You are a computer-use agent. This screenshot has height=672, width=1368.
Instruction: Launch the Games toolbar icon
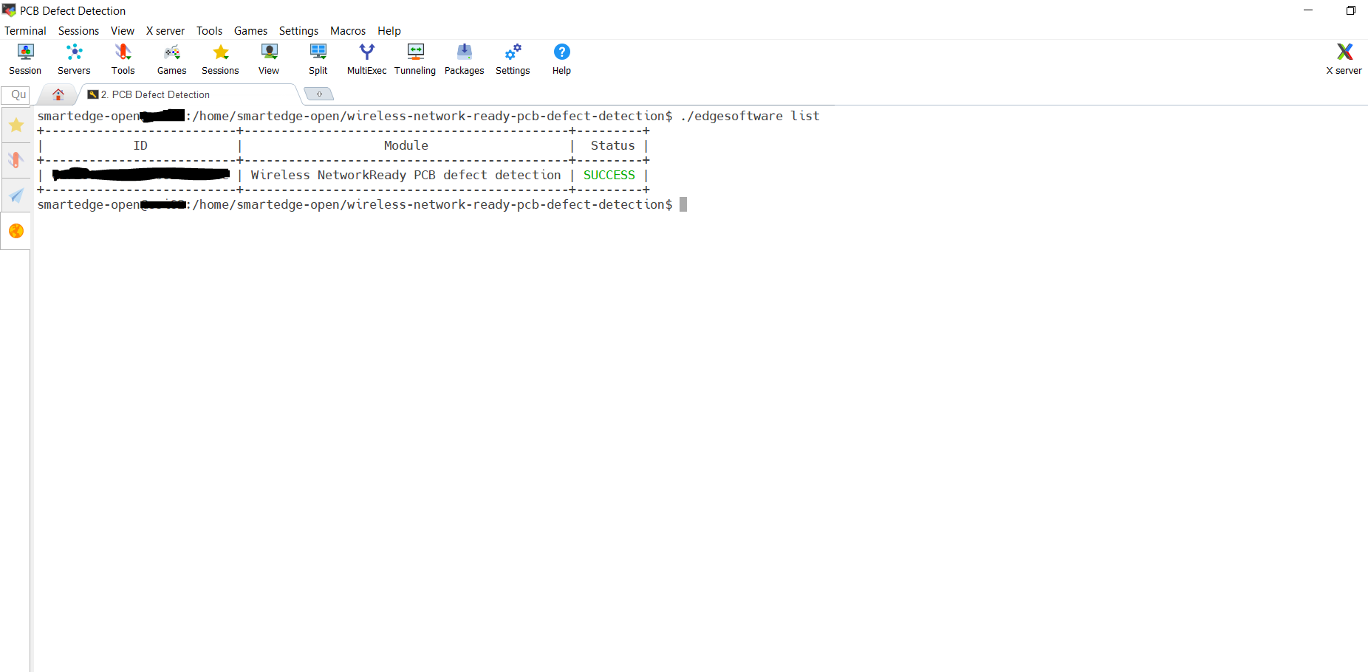click(x=171, y=59)
